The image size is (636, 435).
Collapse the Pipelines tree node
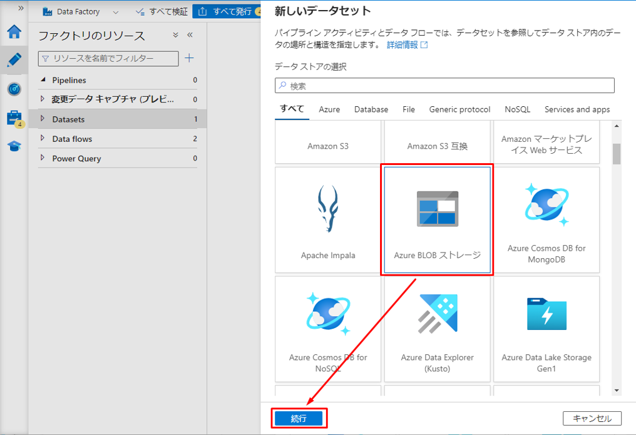pos(43,80)
